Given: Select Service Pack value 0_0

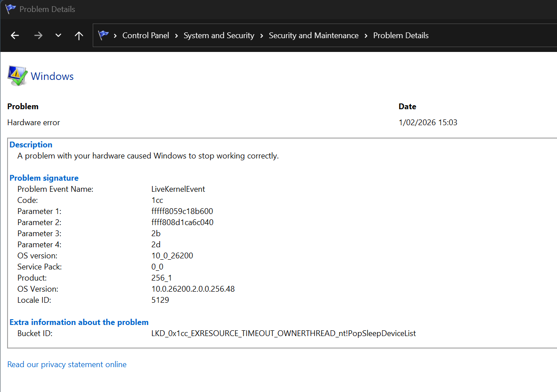Looking at the screenshot, I should coord(157,267).
